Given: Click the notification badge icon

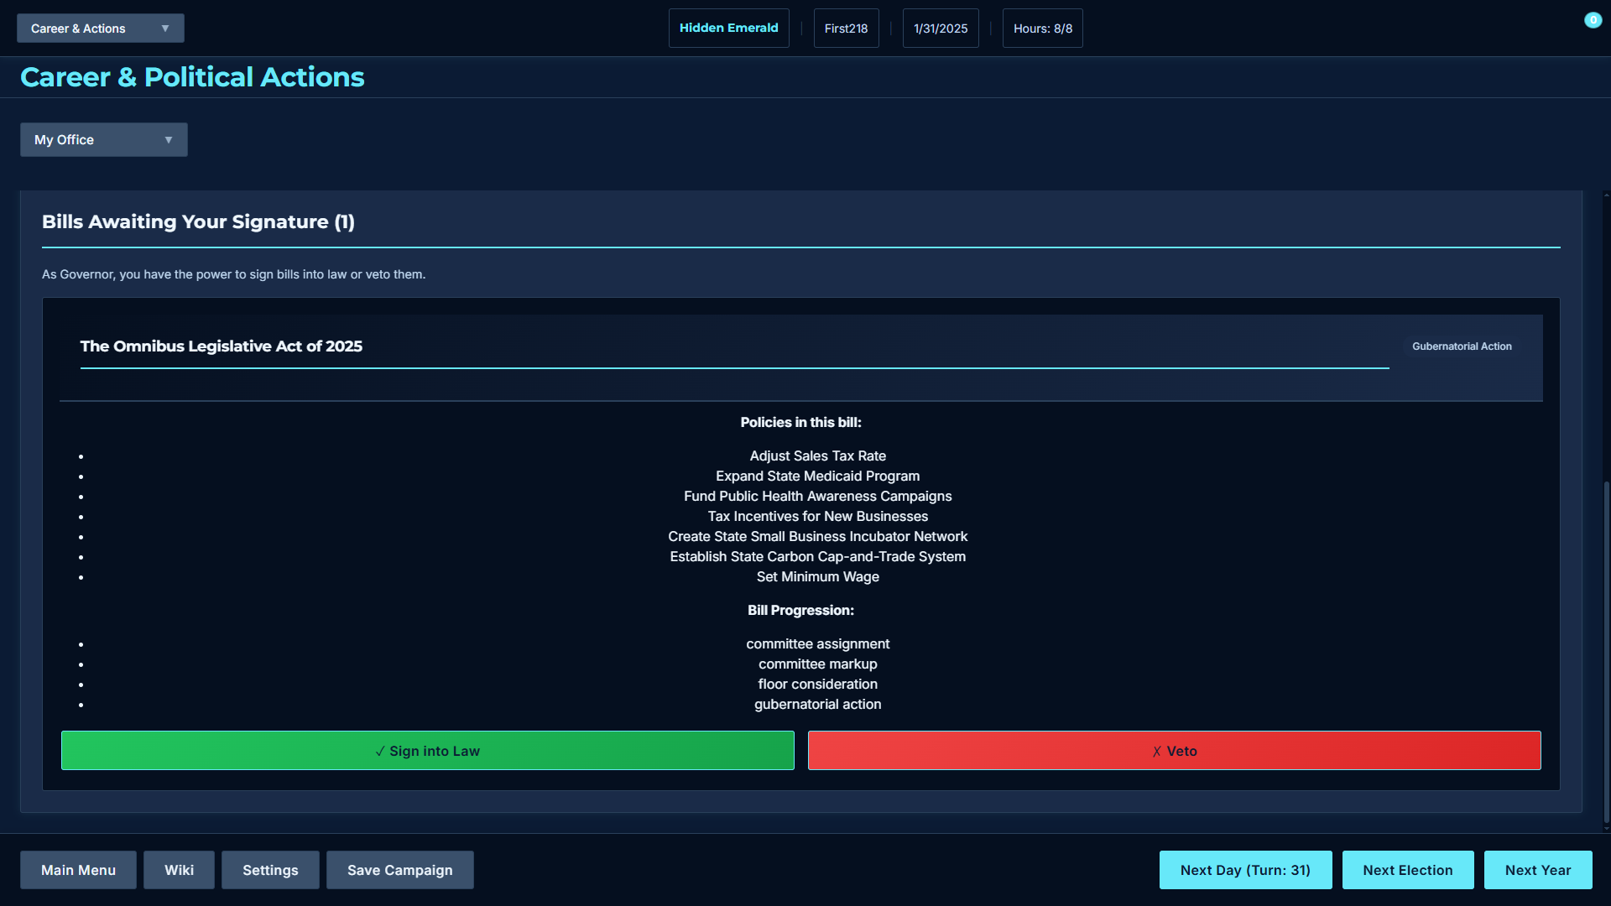Looking at the screenshot, I should (x=1593, y=20).
